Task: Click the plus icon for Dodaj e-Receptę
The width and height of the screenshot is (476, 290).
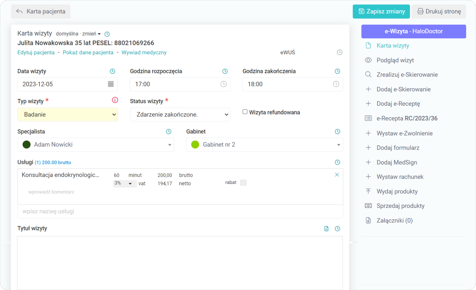Action: click(x=368, y=103)
